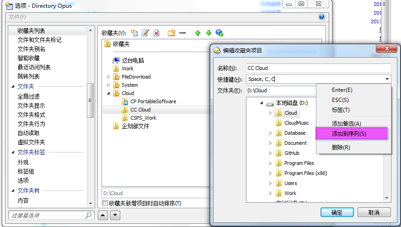Click the CloudMusic folder icon

[279, 123]
